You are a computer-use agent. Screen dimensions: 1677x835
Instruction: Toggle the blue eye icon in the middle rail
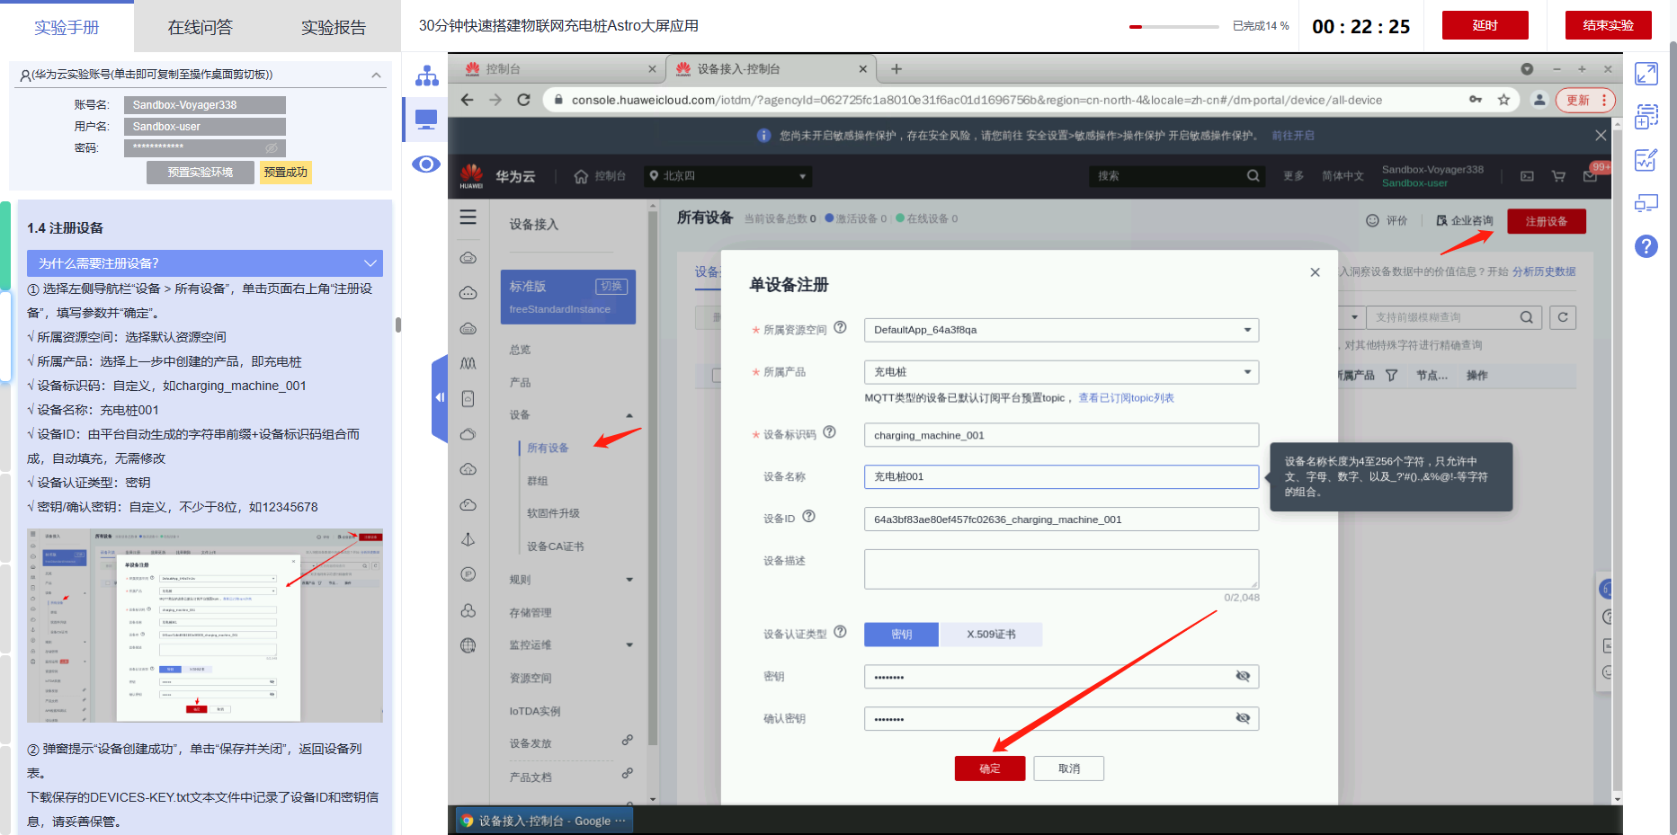(x=426, y=164)
